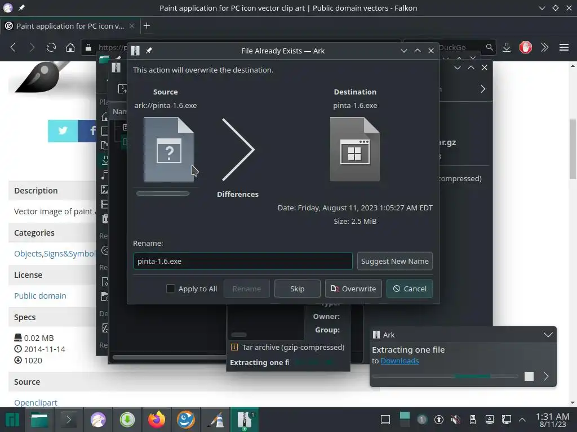Stop the Ark extraction job

point(529,376)
